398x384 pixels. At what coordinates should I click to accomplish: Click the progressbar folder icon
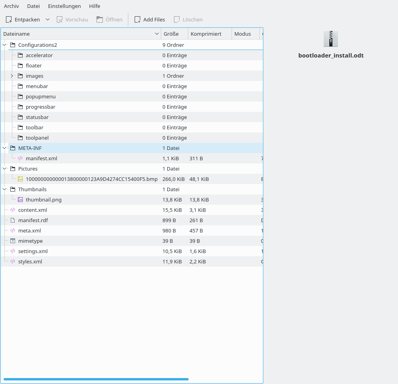pos(20,107)
